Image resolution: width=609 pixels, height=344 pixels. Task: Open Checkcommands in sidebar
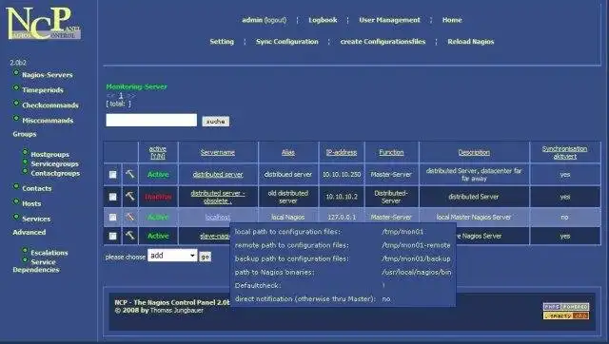click(50, 105)
